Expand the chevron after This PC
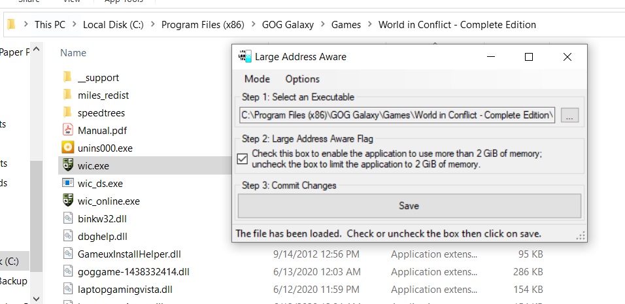The width and height of the screenshot is (625, 304). (x=74, y=25)
